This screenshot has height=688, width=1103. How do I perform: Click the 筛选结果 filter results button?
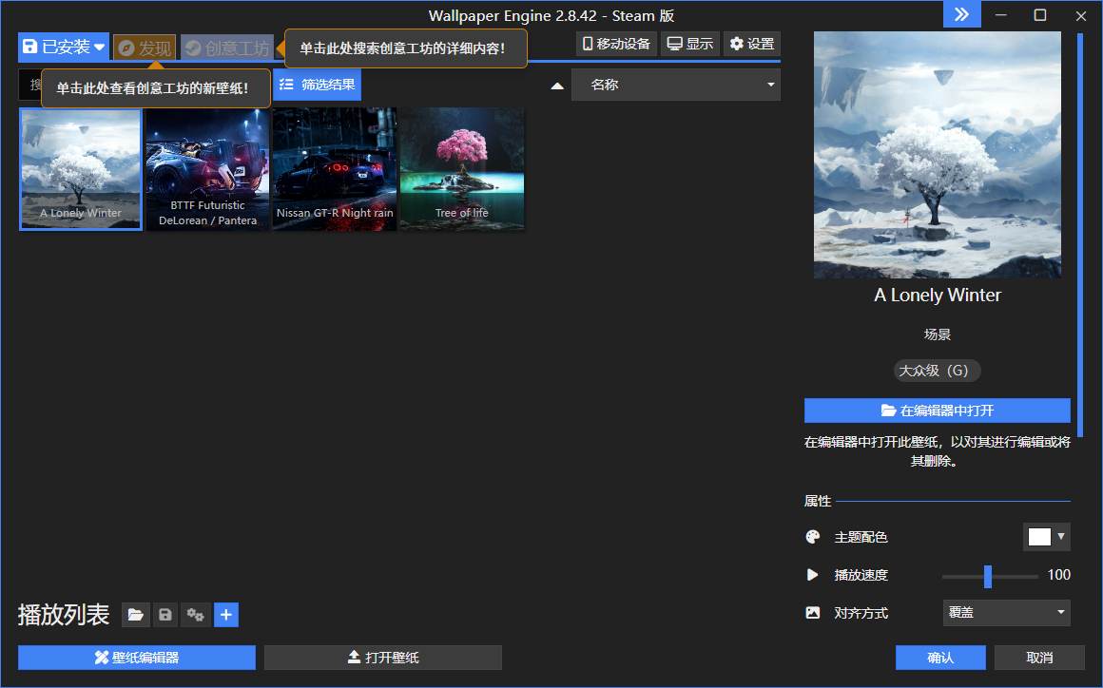[318, 85]
